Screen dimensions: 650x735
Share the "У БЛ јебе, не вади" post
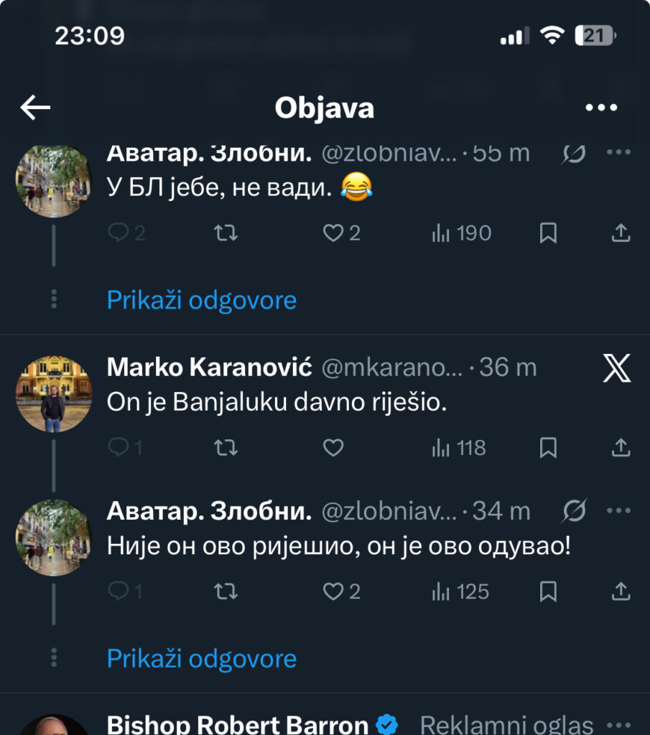click(x=621, y=233)
